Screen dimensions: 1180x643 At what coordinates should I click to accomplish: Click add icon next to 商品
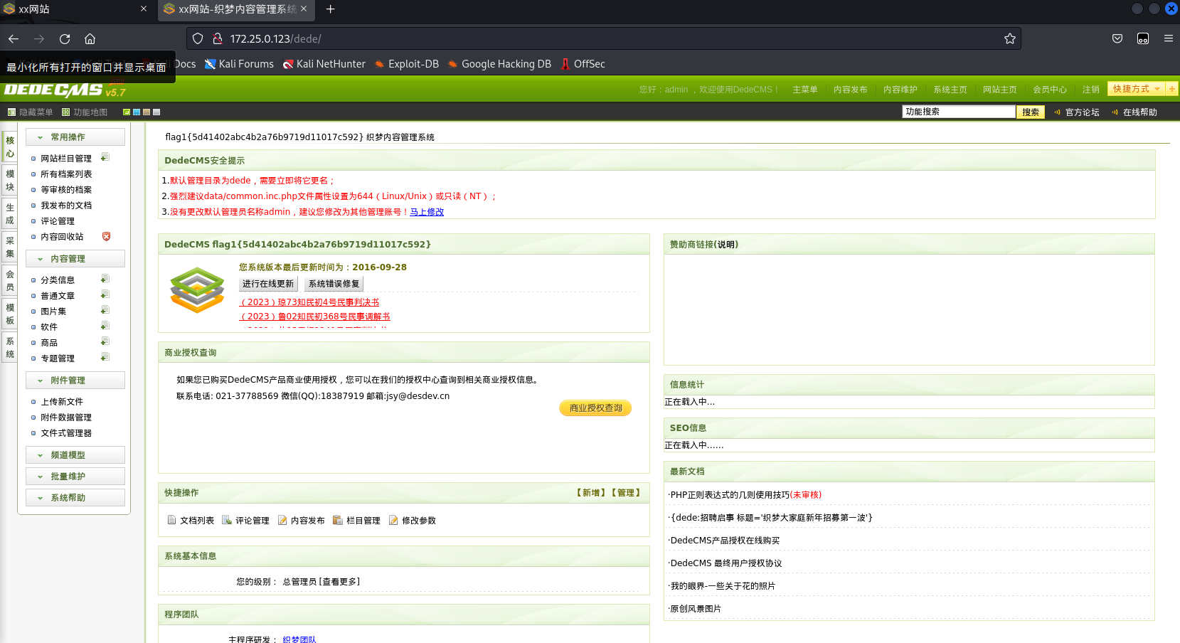[105, 341]
